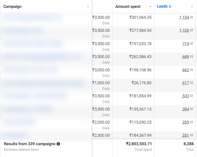The height and width of the screenshot is (157, 197).
Task: Click the Results from 339 campaigns text
Action: [x=30, y=144]
